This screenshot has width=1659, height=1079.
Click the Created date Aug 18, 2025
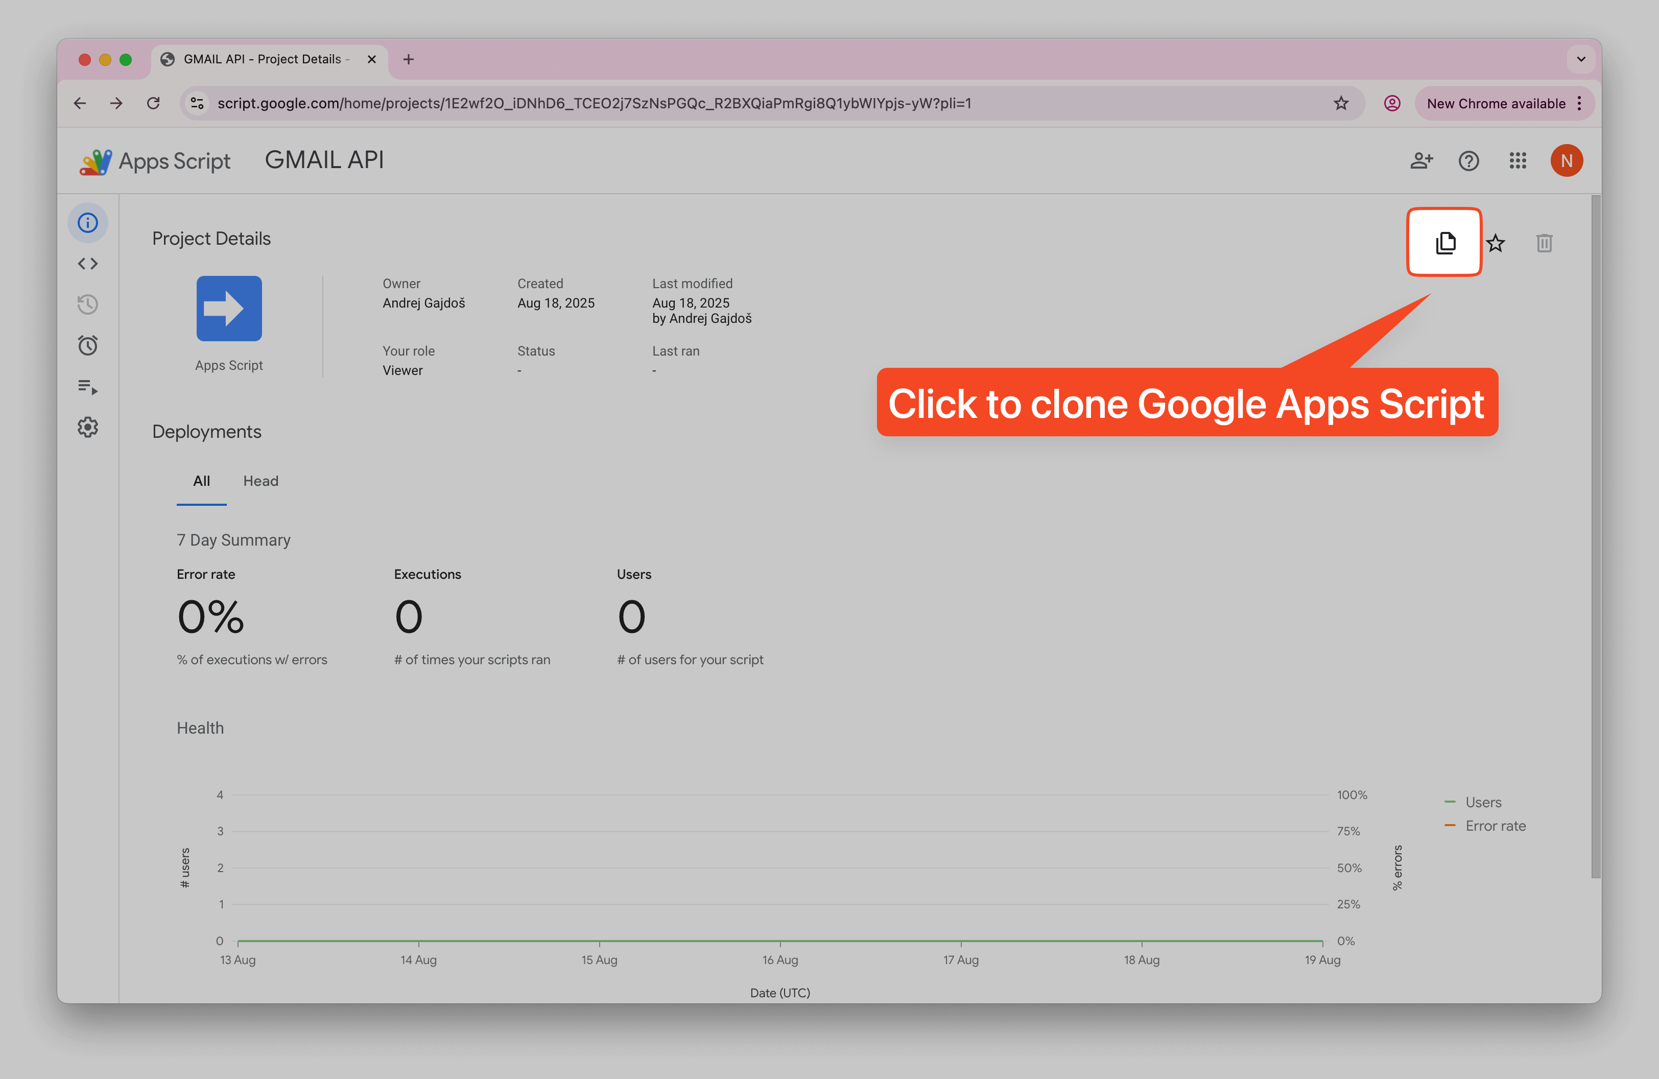tap(556, 303)
